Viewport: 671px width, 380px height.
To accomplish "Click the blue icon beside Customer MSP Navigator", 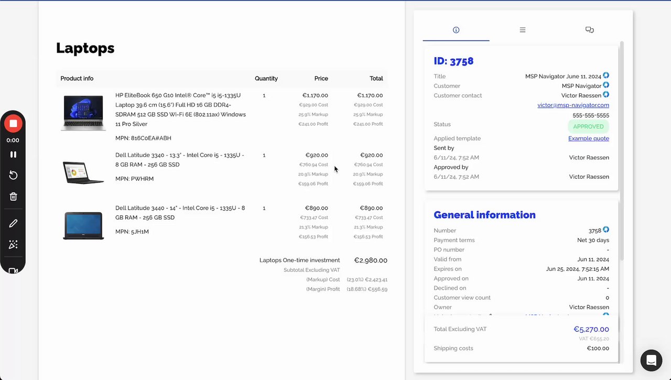I will (x=606, y=85).
